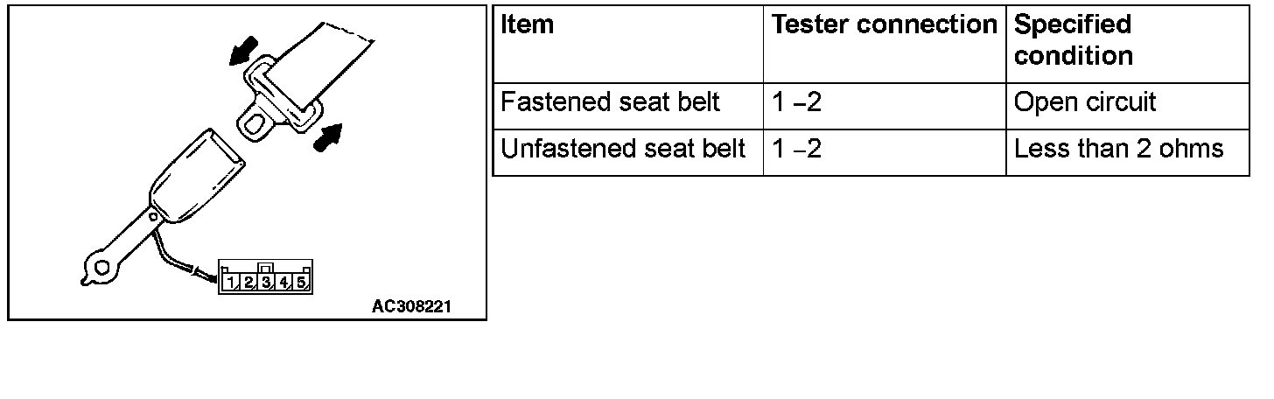Select connector pin 3
The height and width of the screenshot is (399, 1274).
[x=266, y=282]
